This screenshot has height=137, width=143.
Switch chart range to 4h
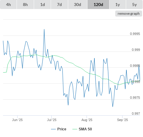click(x=8, y=5)
